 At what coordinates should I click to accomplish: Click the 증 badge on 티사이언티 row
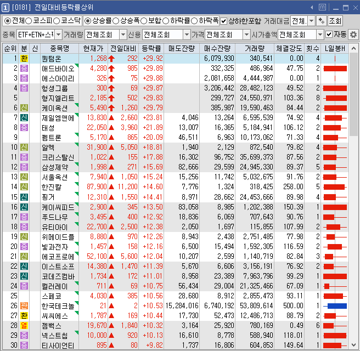point(24,345)
